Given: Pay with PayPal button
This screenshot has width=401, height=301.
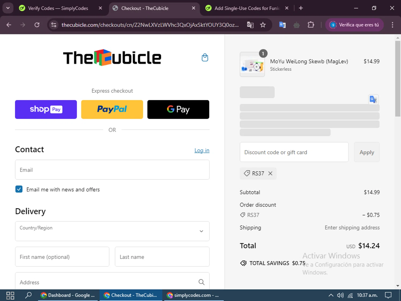Looking at the screenshot, I should 112,109.
